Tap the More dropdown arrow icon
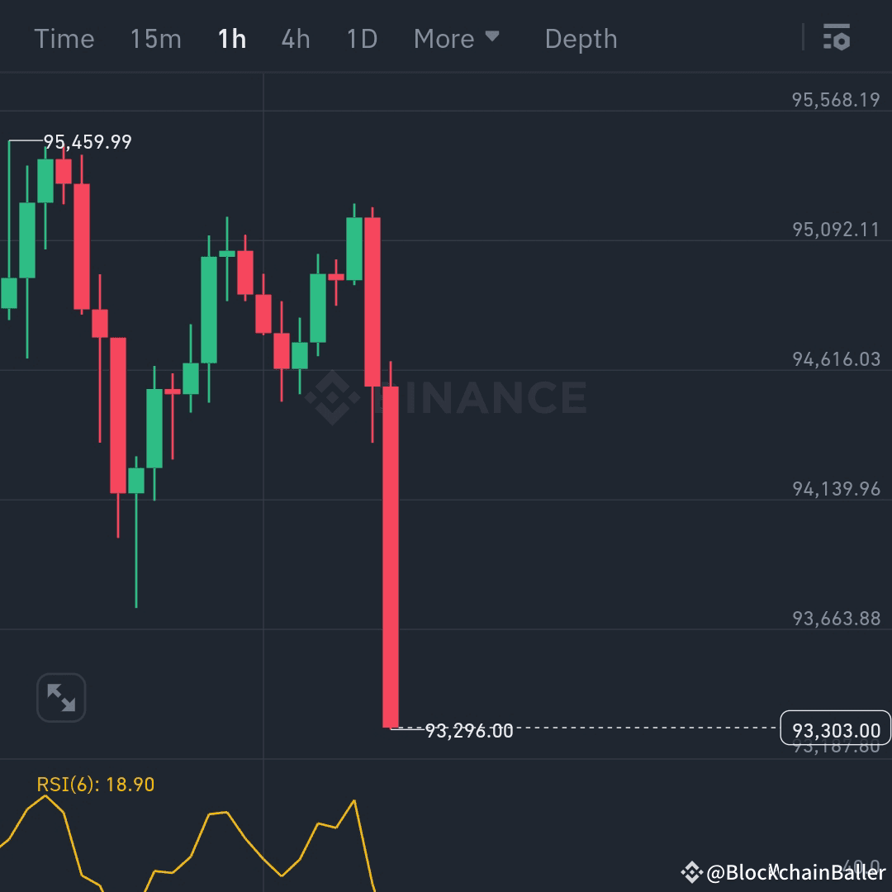The width and height of the screenshot is (892, 892). pos(493,38)
